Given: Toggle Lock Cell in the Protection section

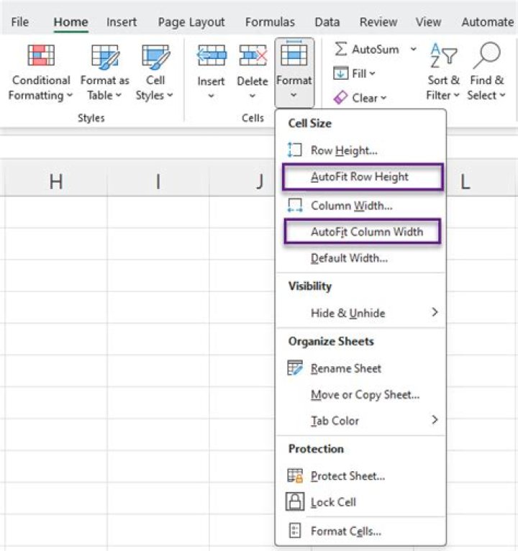Looking at the screenshot, I should tap(333, 502).
